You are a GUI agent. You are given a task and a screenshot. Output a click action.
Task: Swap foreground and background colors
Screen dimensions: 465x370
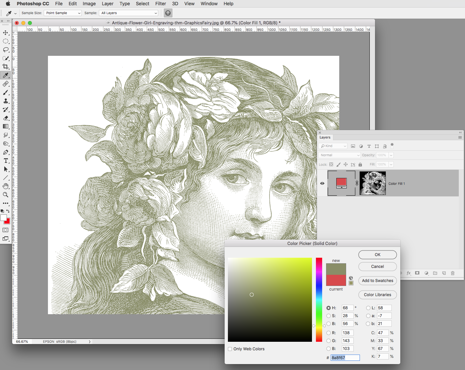[8, 211]
